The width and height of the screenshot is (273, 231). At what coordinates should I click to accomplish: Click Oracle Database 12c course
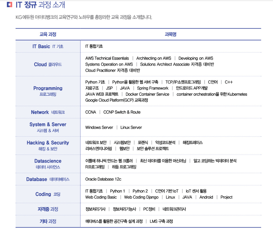pos(103,179)
